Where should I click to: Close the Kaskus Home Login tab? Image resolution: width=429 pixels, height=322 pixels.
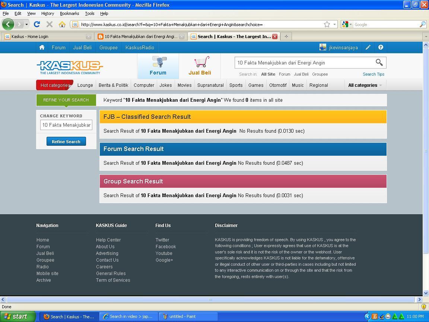coord(88,37)
